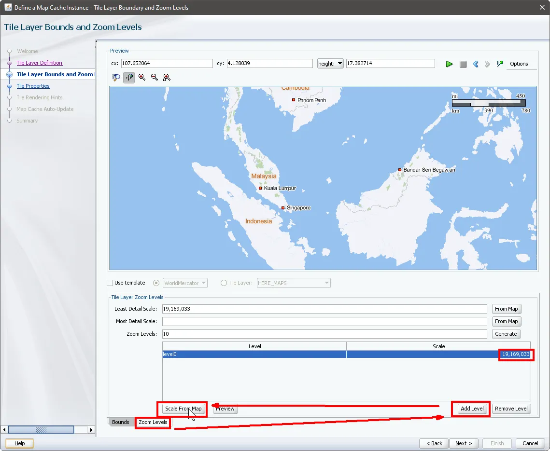Go back with the blue previous arrow
This screenshot has width=550, height=451.
point(476,64)
